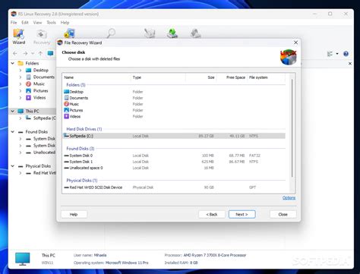
Task: Click the Close button in the wizard
Action: point(283,214)
